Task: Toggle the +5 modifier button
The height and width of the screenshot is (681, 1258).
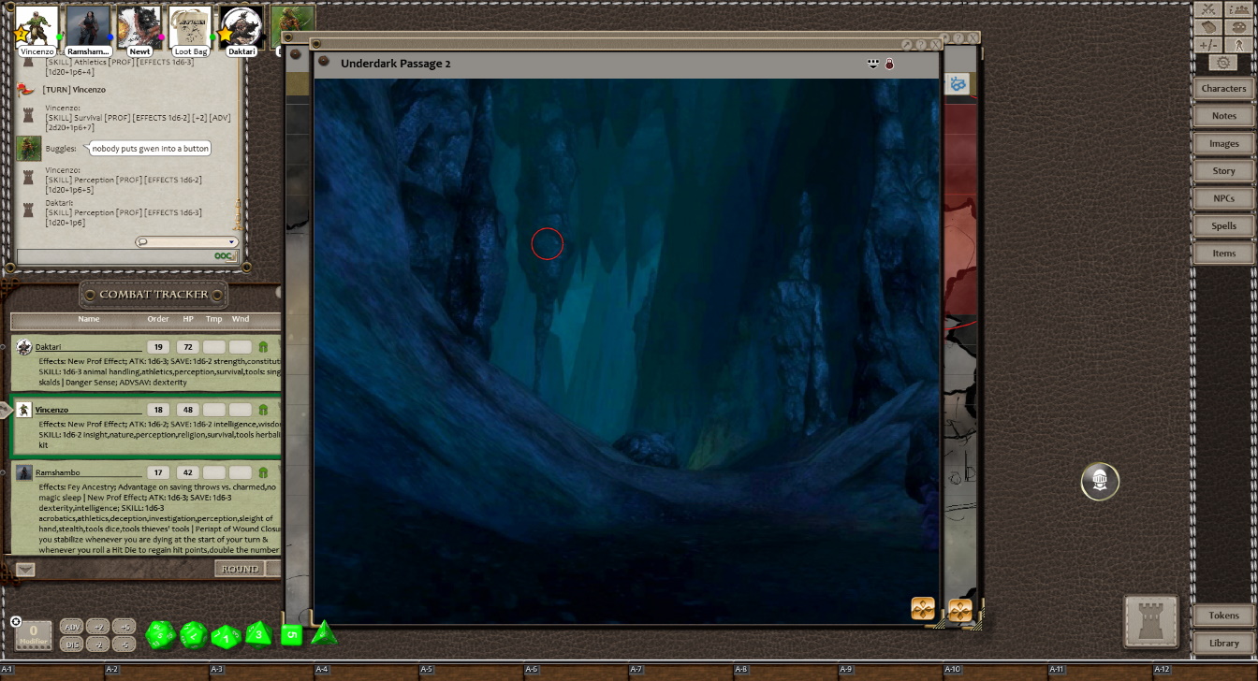Action: click(x=124, y=627)
